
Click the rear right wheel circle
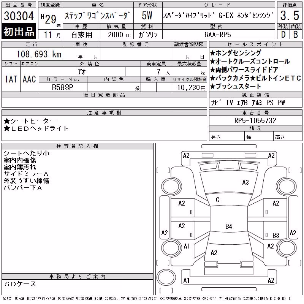click(287, 248)
